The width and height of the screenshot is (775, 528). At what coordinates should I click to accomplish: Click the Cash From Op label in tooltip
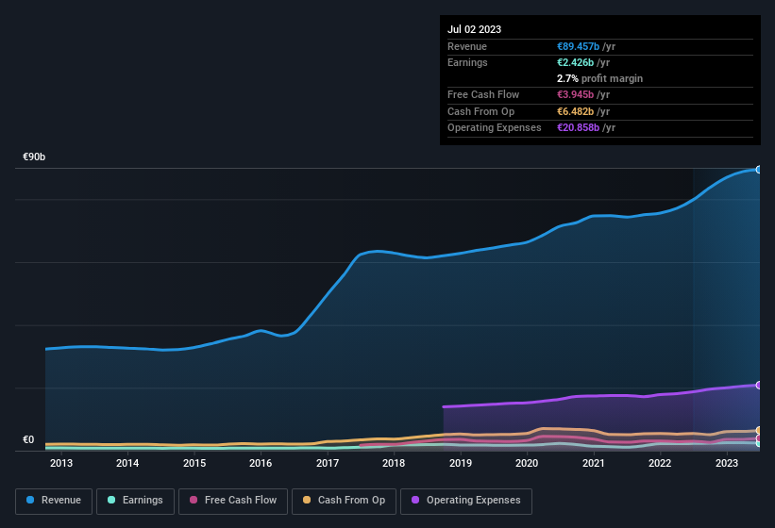pos(480,111)
